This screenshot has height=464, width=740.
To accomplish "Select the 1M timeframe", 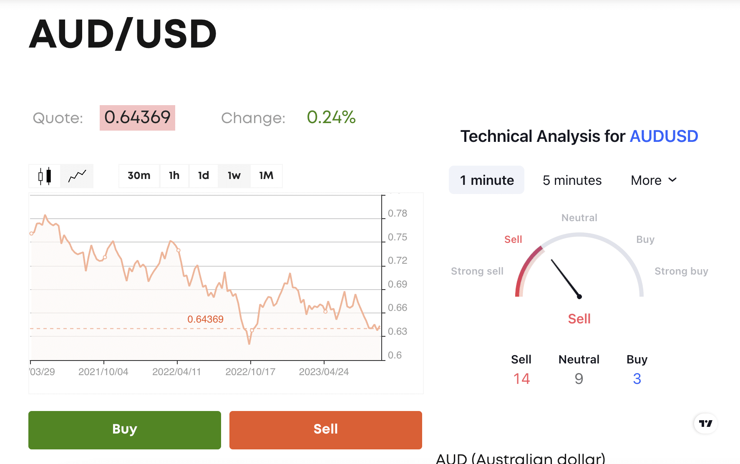I will [266, 176].
